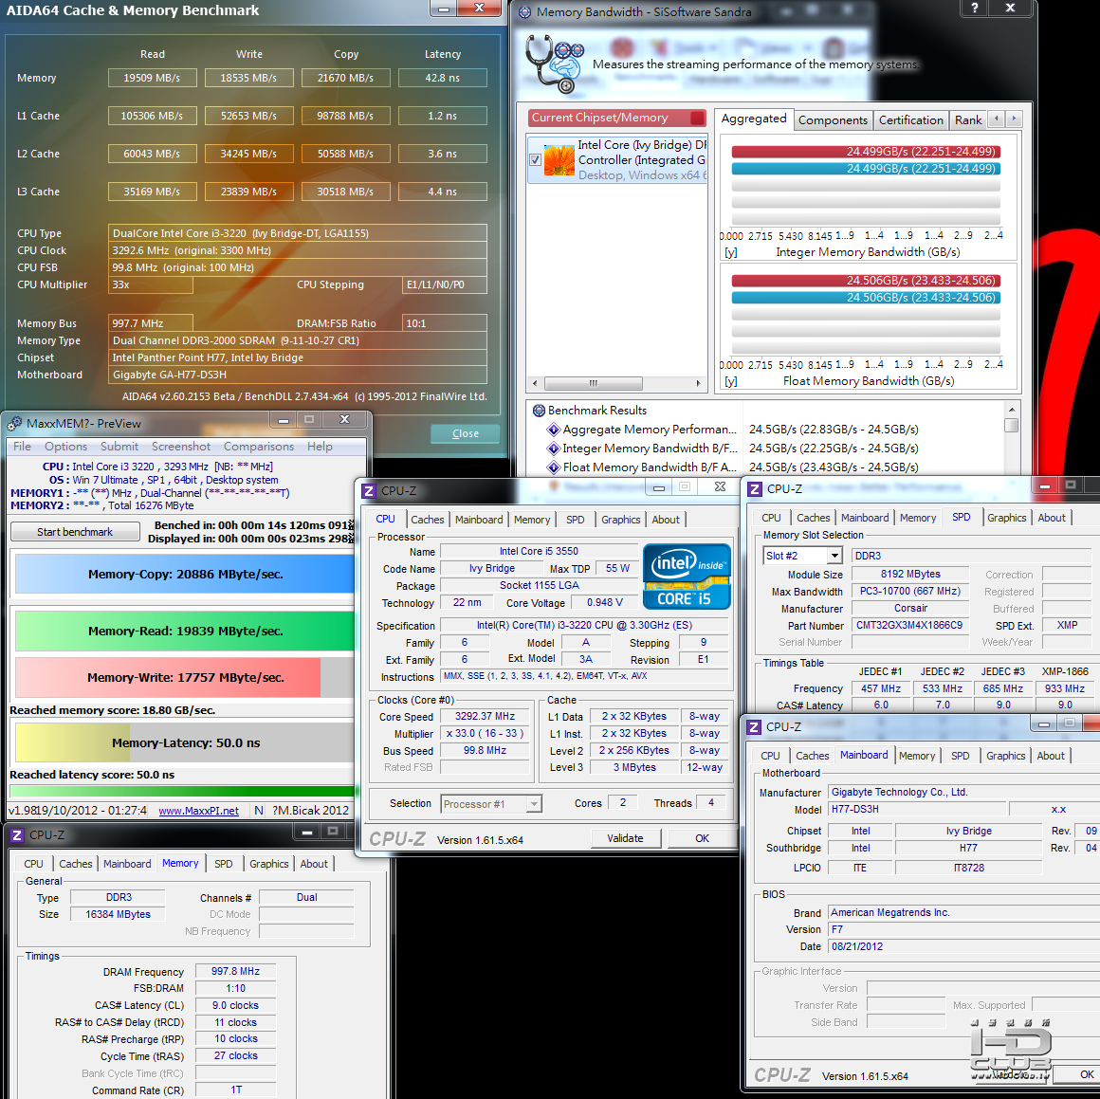Viewport: 1100px width, 1099px height.
Task: Click the Memory Latency 42.8 ns field
Action: (x=443, y=78)
